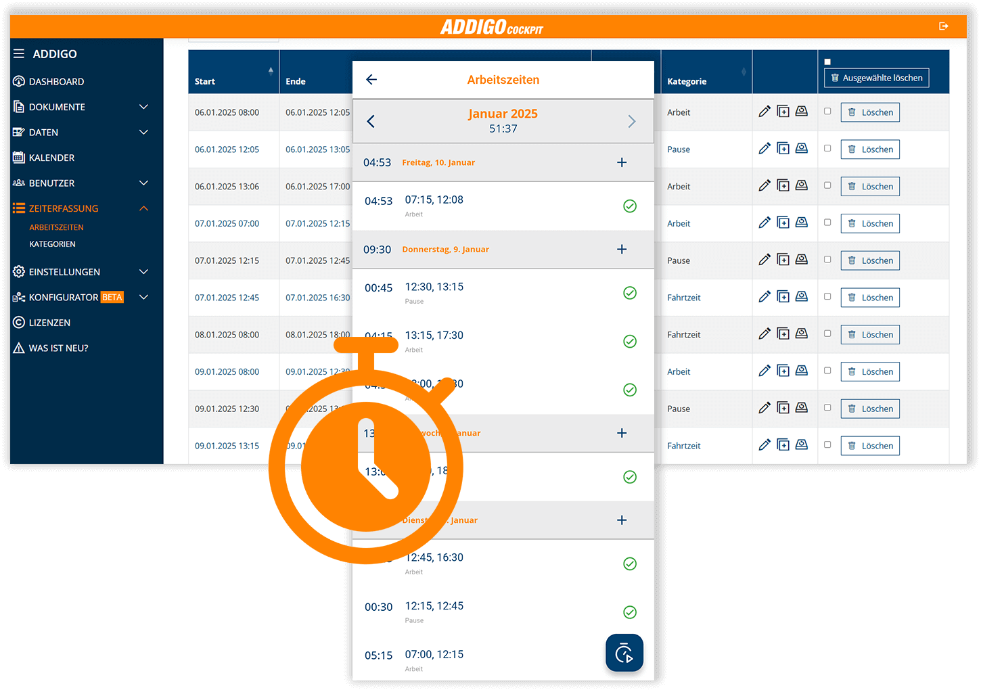This screenshot has height=690, width=981.
Task: Start timer with floating stopwatch button
Action: pos(624,653)
